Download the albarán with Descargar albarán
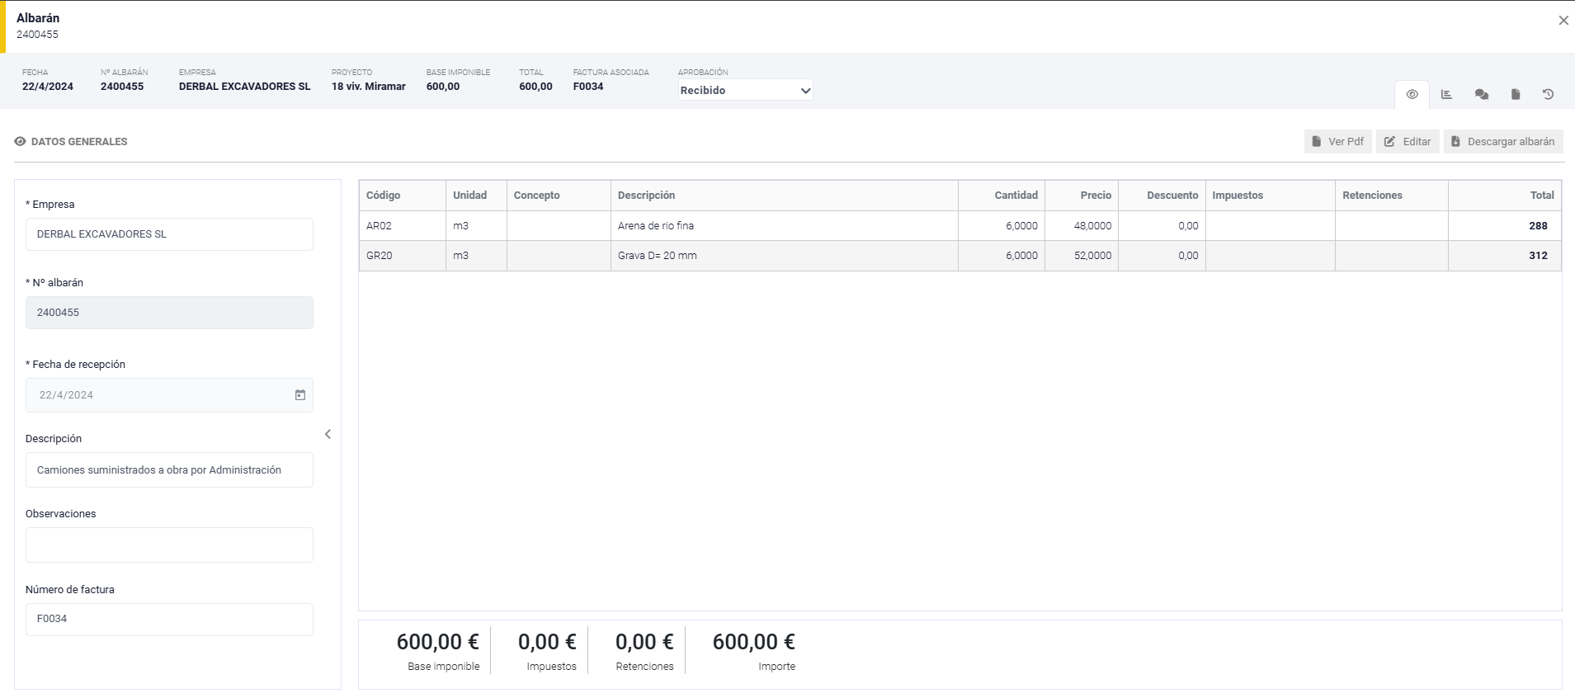The height and width of the screenshot is (698, 1575). (1502, 142)
